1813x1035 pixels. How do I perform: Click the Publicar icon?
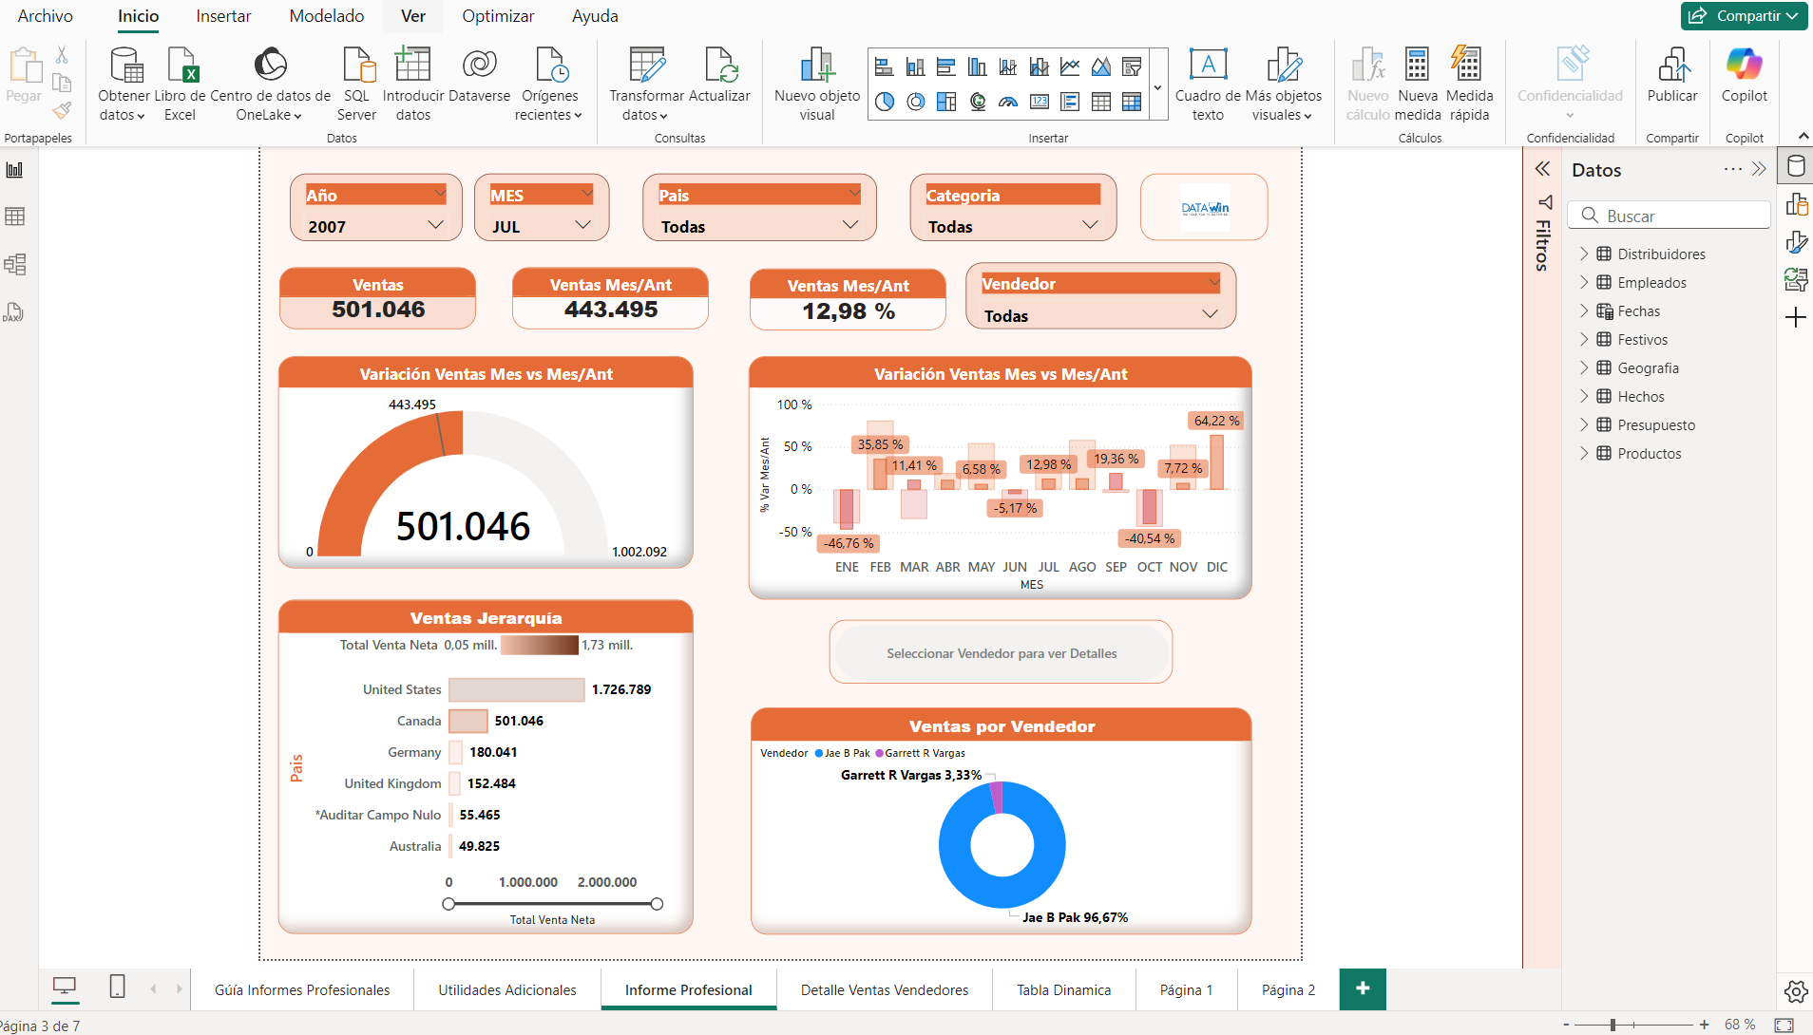coord(1672,65)
